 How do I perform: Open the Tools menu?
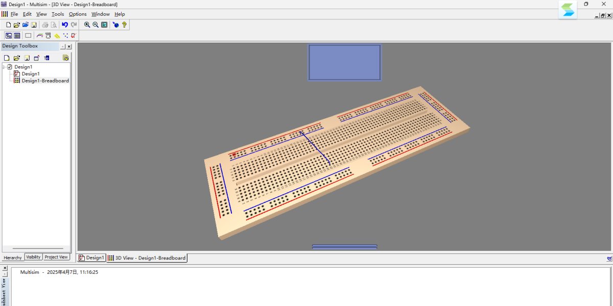(x=58, y=14)
